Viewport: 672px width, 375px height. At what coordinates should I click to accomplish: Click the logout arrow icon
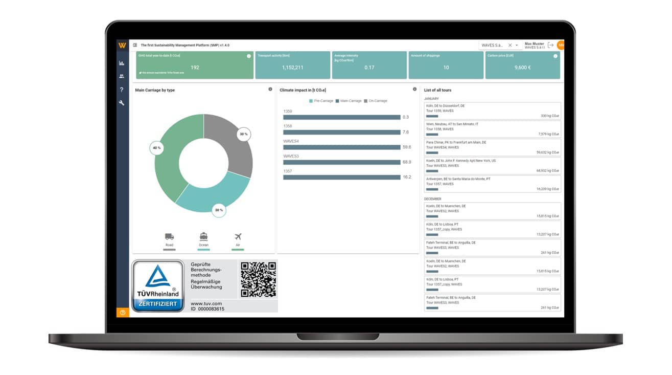tap(550, 45)
